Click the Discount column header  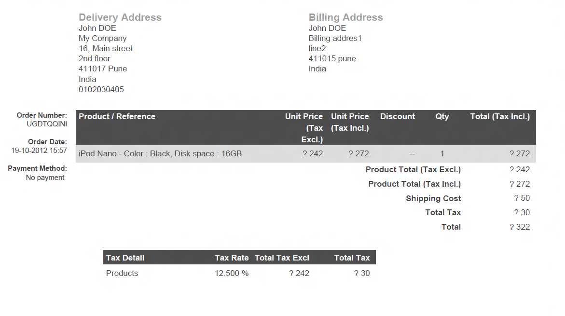[x=398, y=116]
